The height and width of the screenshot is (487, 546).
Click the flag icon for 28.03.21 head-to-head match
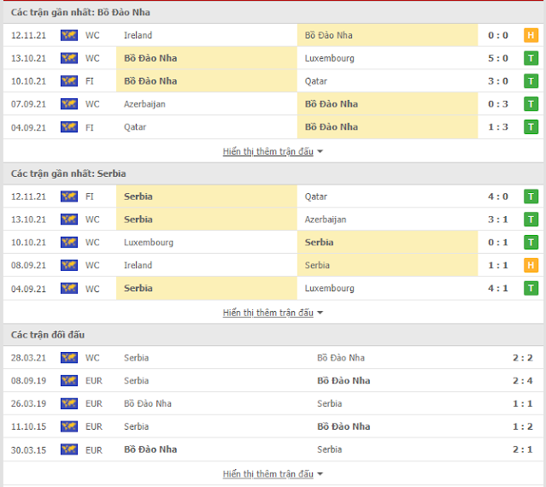(68, 358)
